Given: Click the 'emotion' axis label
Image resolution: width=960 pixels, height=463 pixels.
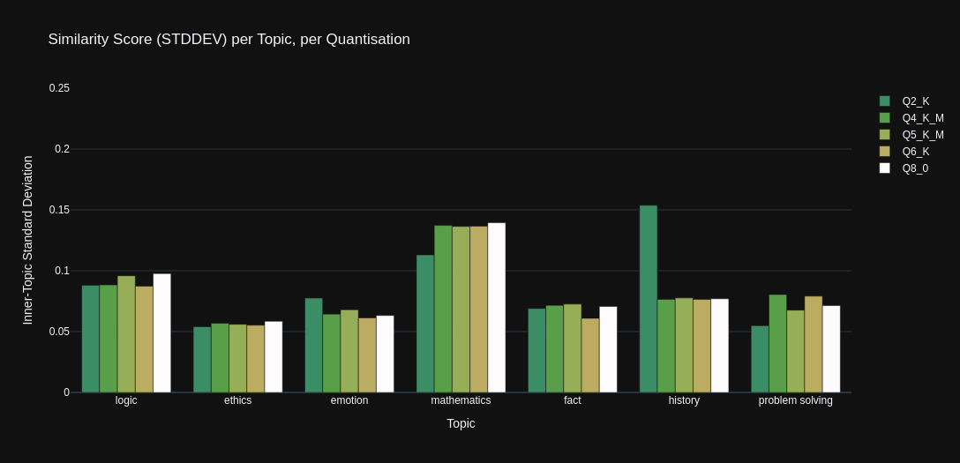Looking at the screenshot, I should point(349,400).
